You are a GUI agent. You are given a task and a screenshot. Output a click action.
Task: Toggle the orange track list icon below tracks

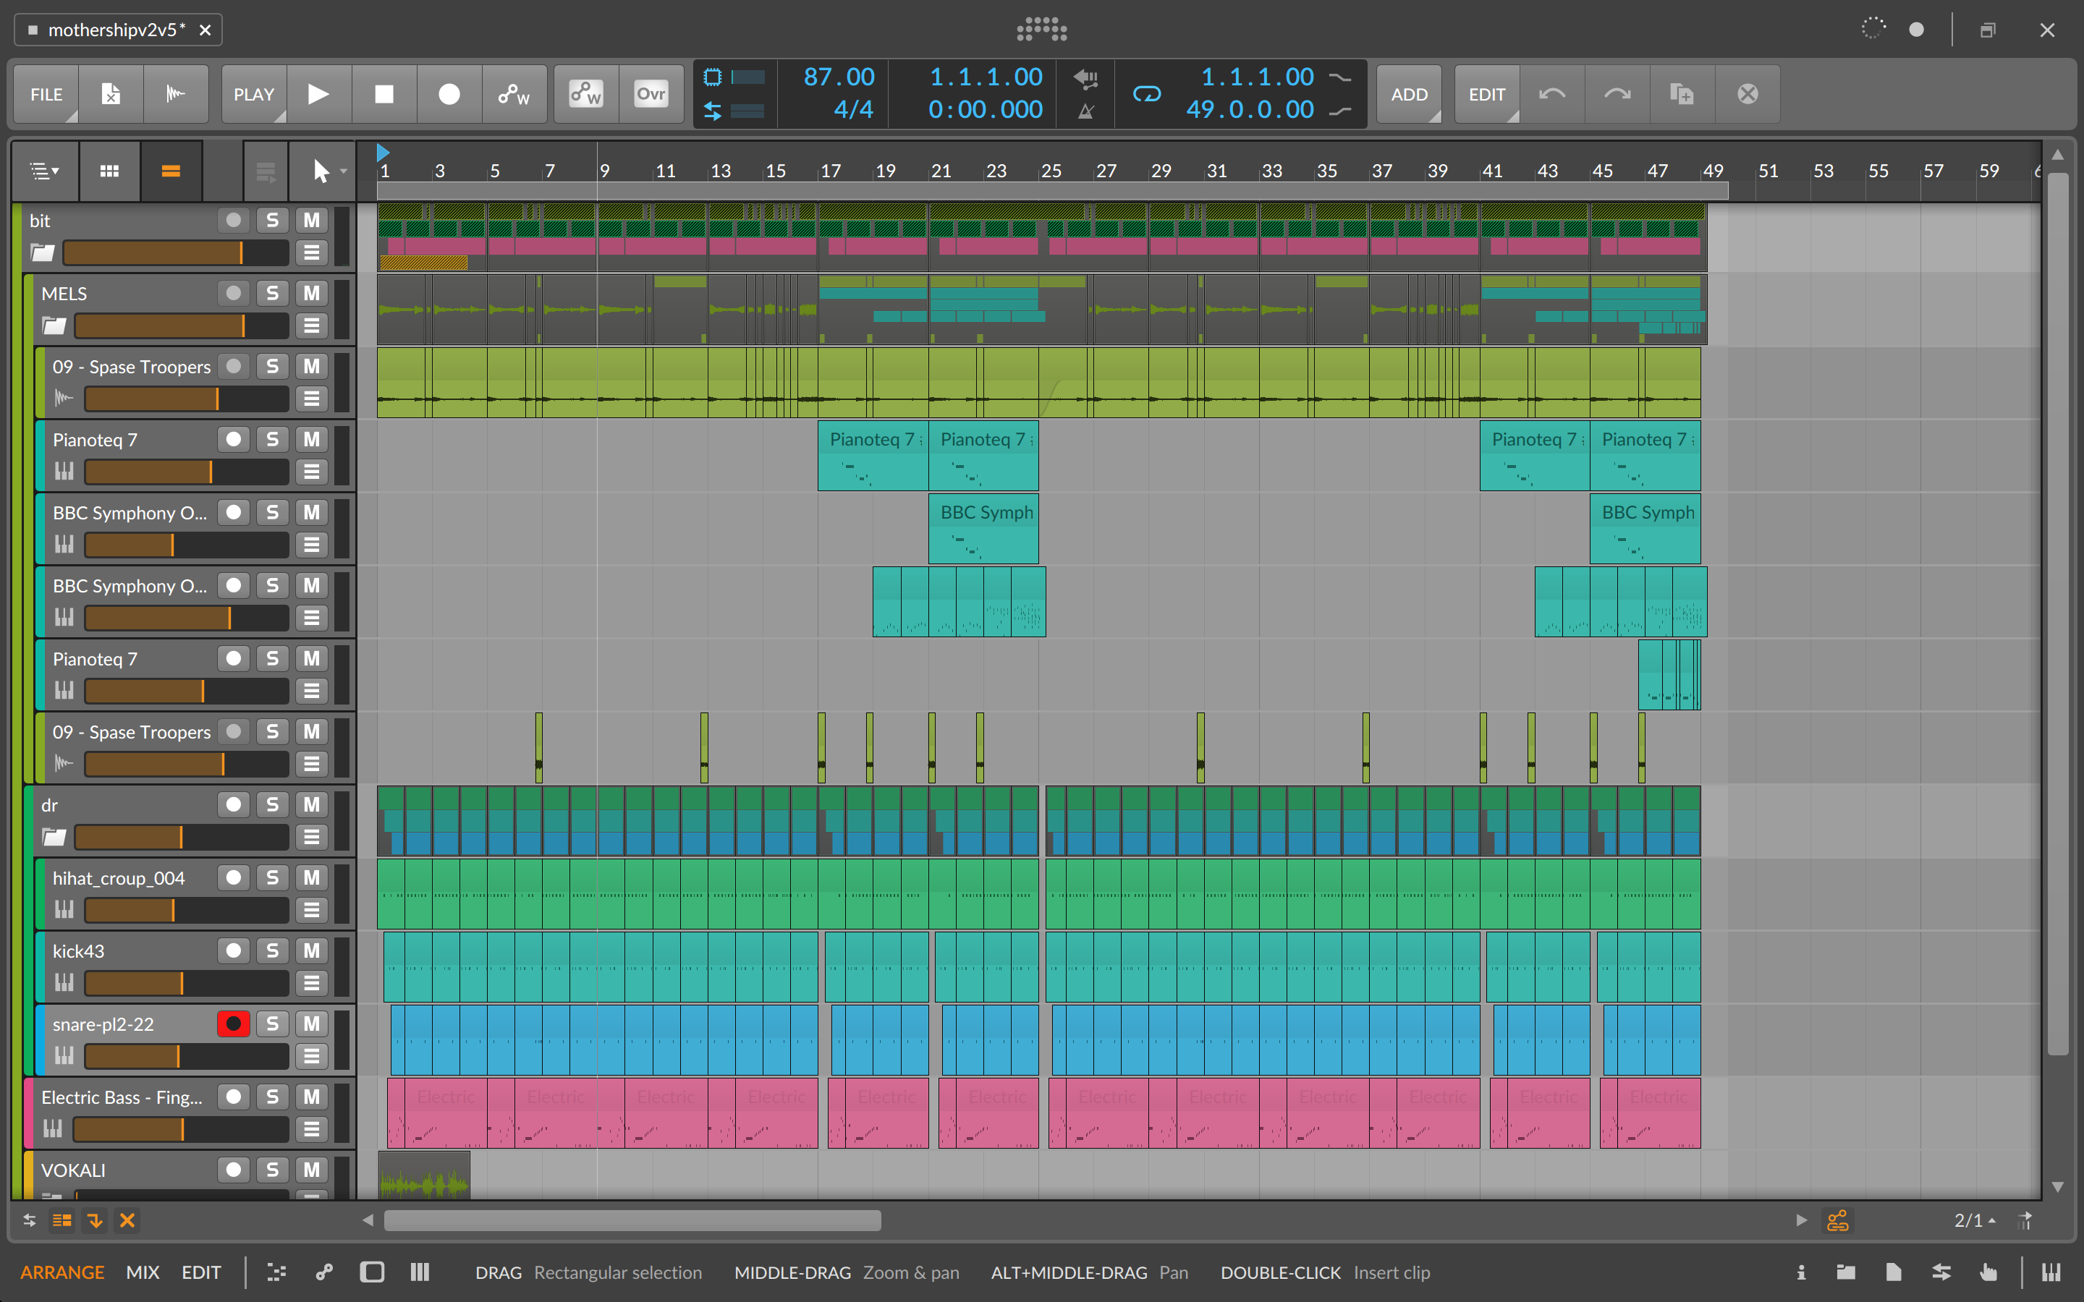pos(62,1220)
